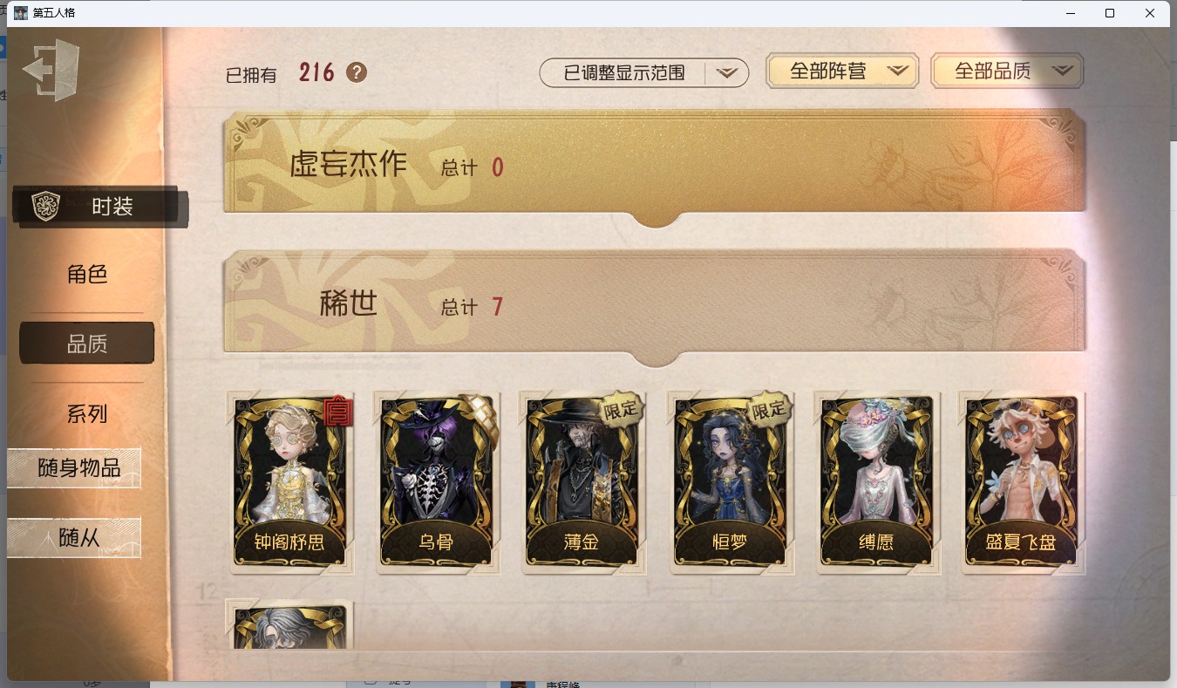Select the 盛夏飞盘 costume card
The width and height of the screenshot is (1177, 688).
pos(1022,482)
